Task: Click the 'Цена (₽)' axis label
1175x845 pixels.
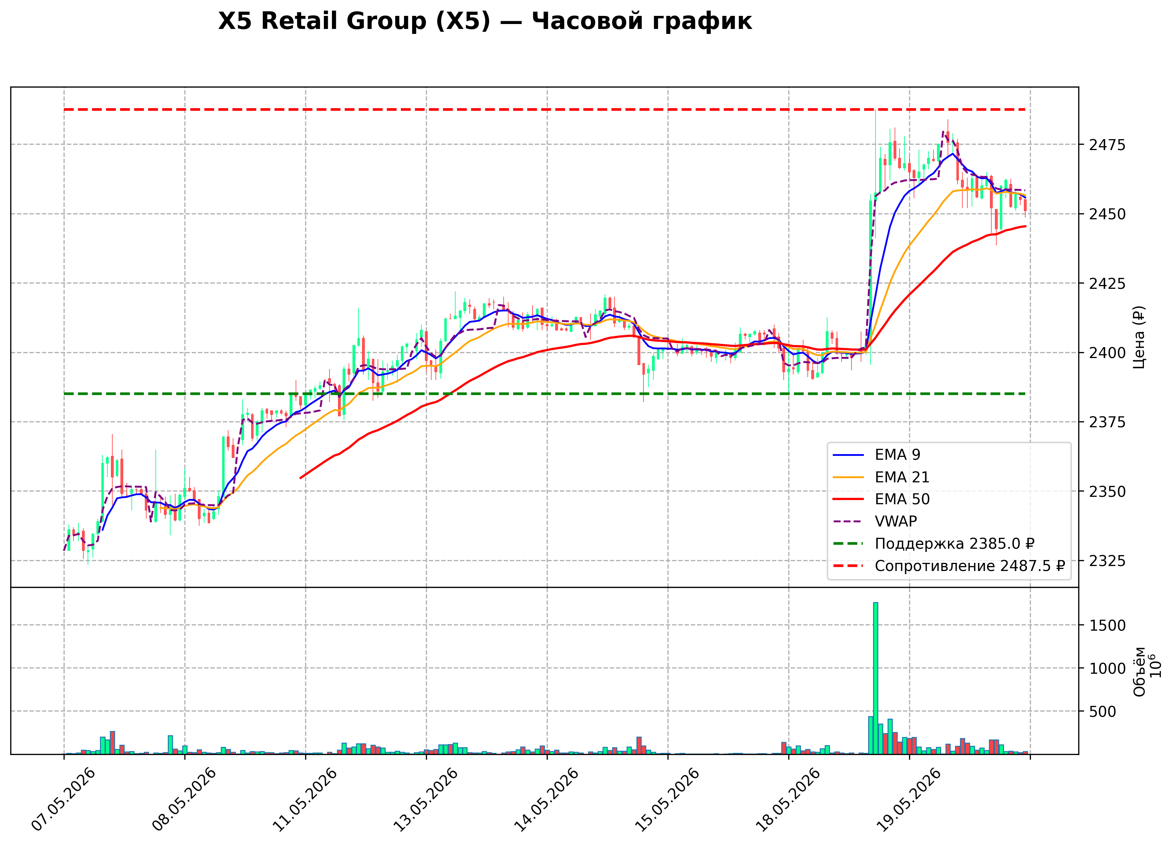Action: point(1139,337)
